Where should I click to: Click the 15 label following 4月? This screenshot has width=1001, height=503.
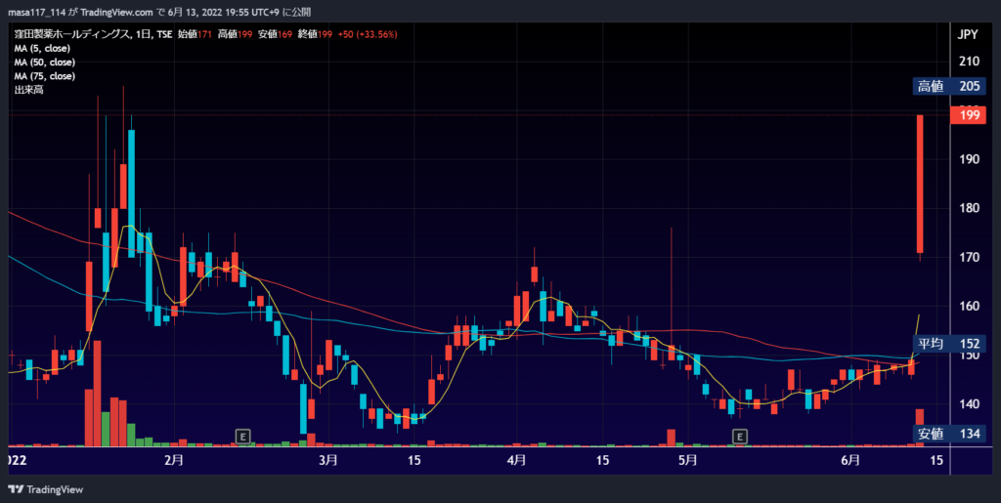coord(603,460)
